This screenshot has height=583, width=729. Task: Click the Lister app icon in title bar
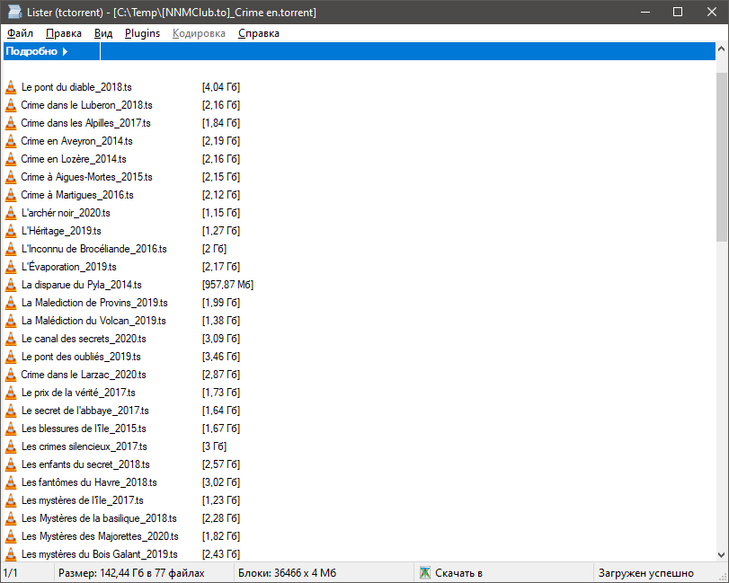coord(14,12)
